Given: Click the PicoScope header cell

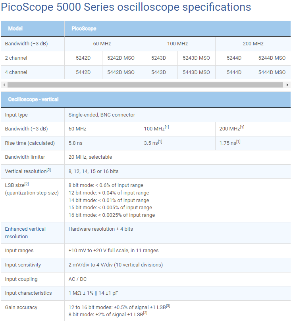Looking at the screenshot, I should point(177,29).
